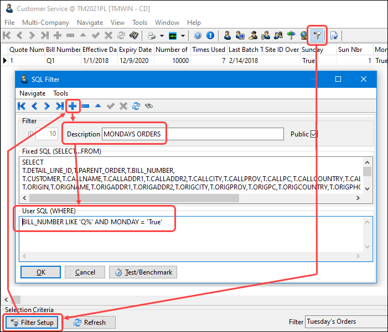Open the Filter dropdown showing Tuesday's Orders
The width and height of the screenshot is (388, 332).
click(345, 322)
